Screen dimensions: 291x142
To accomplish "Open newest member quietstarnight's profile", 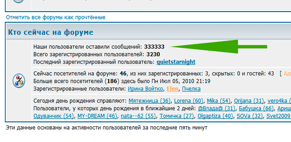I will [x=176, y=62].
